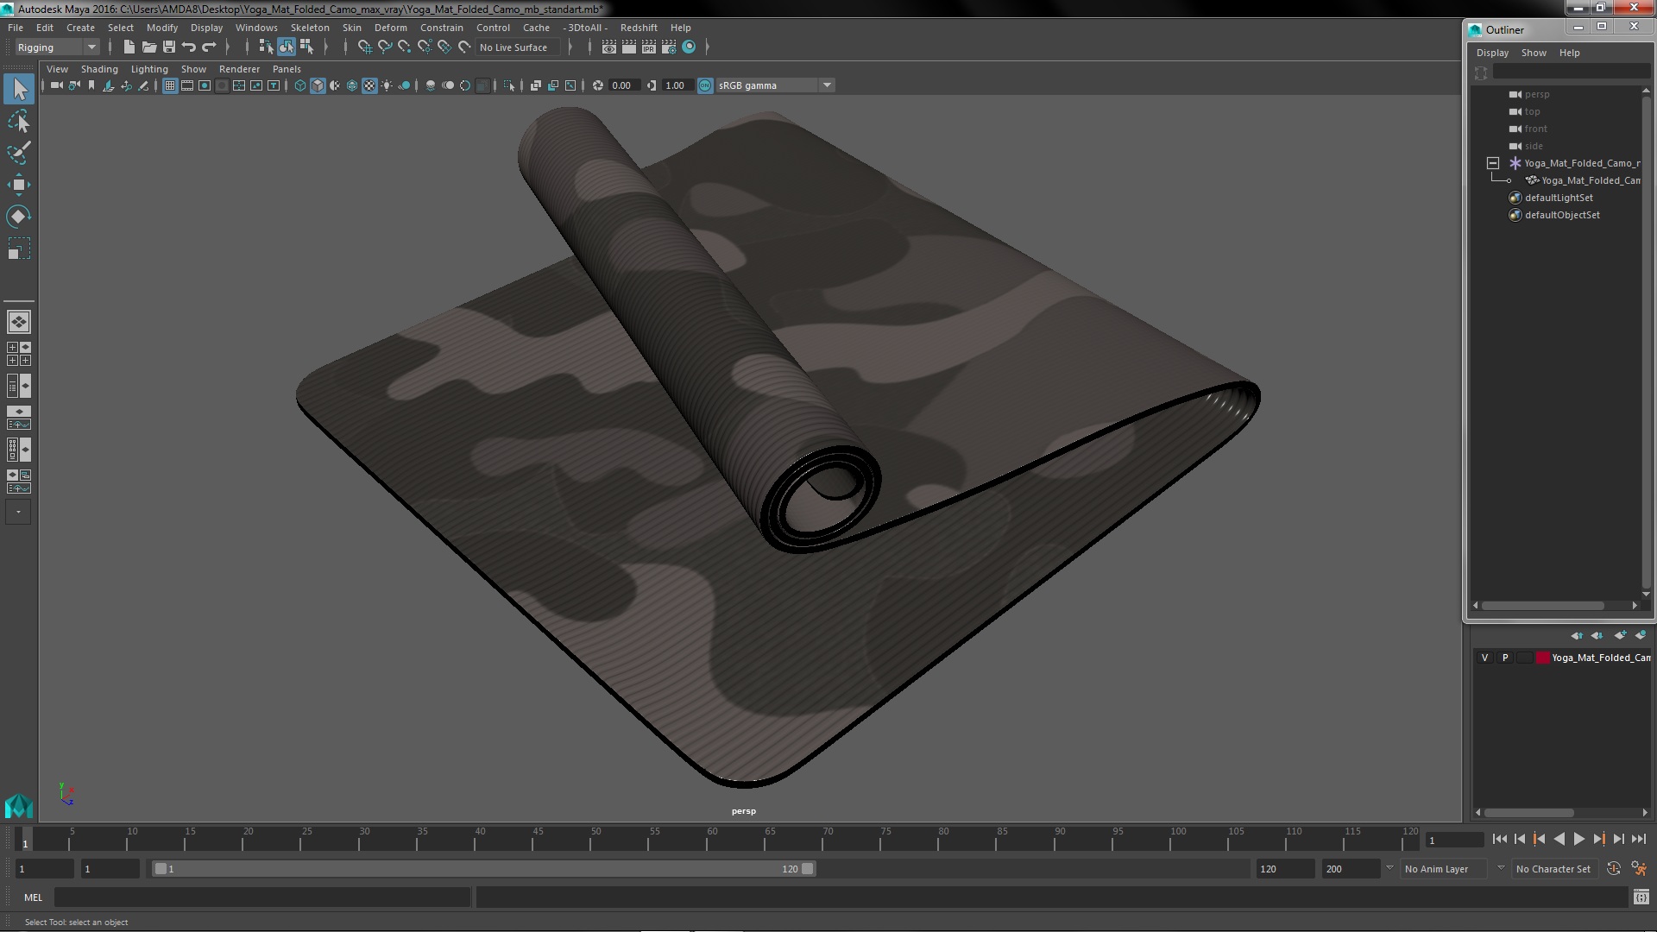This screenshot has width=1657, height=932.
Task: Open the Skeleton menu
Action: (310, 28)
